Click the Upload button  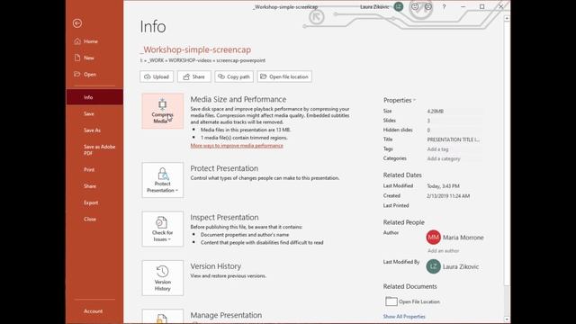click(157, 76)
